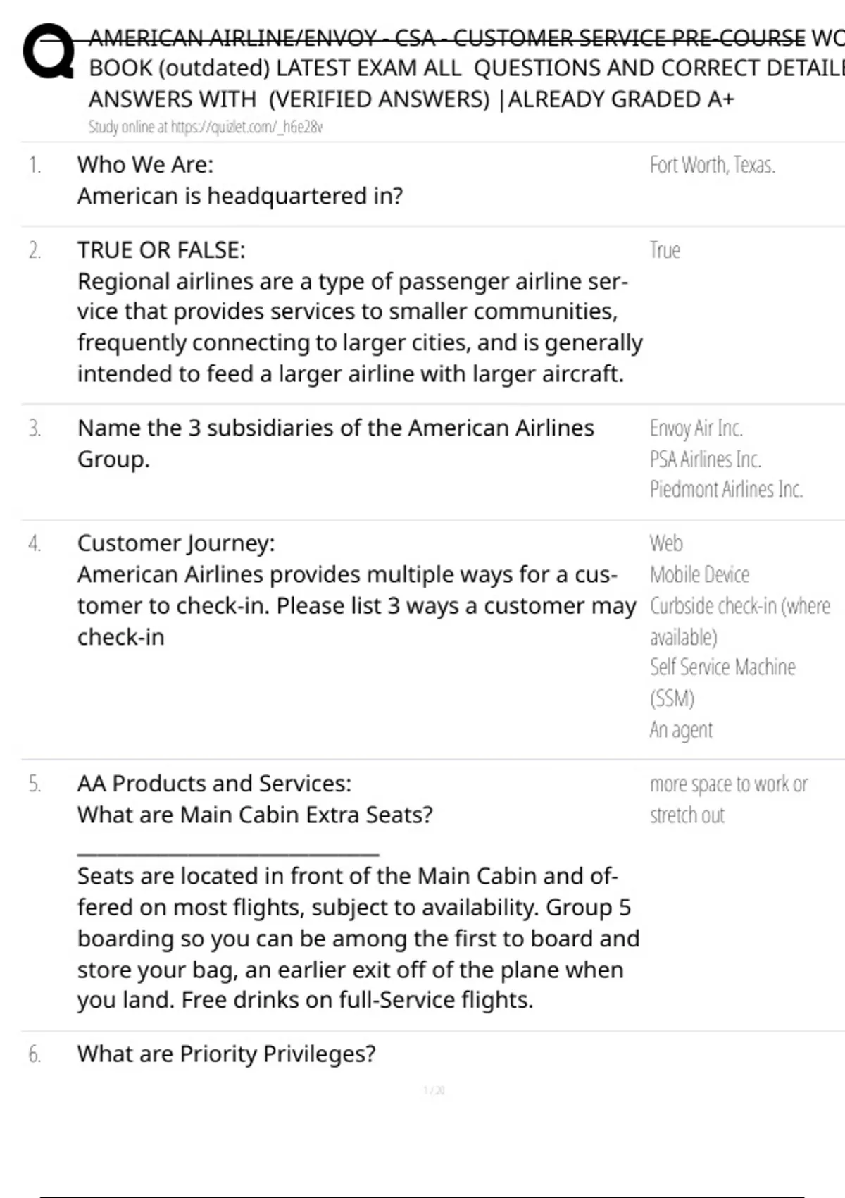Click the "TRUE OR FALSE:" heading

161,250
